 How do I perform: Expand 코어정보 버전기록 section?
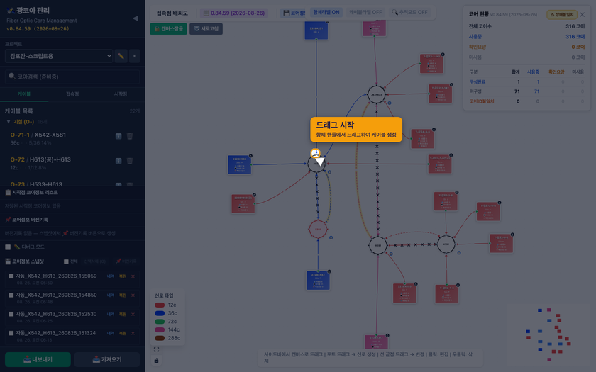(x=72, y=220)
